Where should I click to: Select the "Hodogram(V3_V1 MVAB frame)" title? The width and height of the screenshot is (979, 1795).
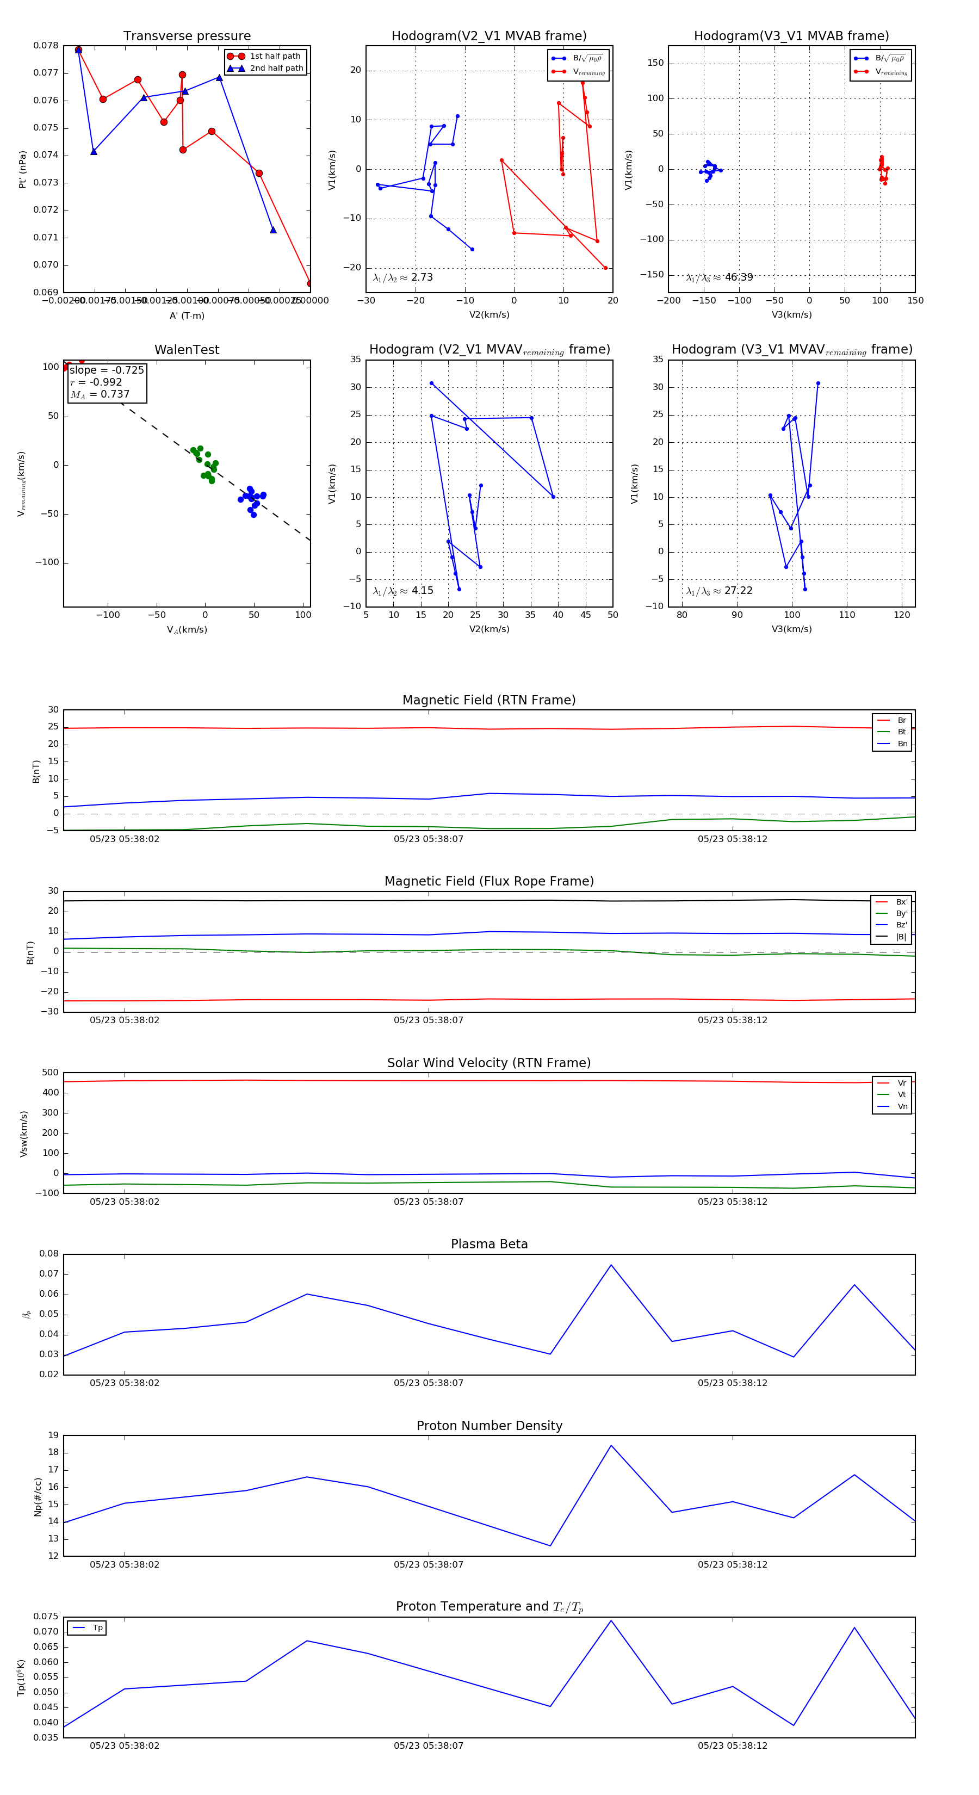tap(791, 36)
